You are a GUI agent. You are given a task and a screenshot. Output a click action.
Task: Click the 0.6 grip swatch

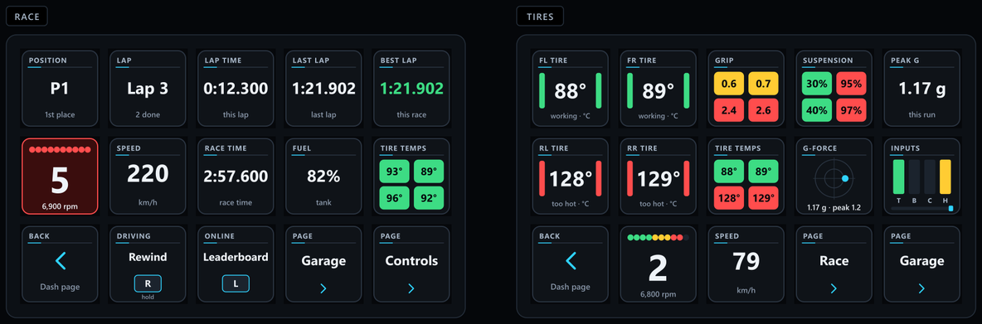click(729, 83)
